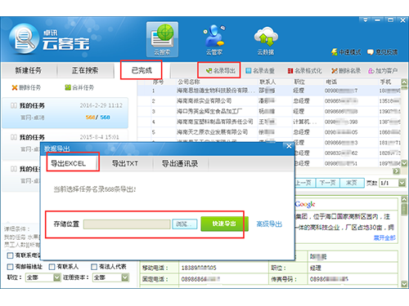Select row 海南思维德生物科技股份有限
The width and height of the screenshot is (409, 306).
click(268, 91)
